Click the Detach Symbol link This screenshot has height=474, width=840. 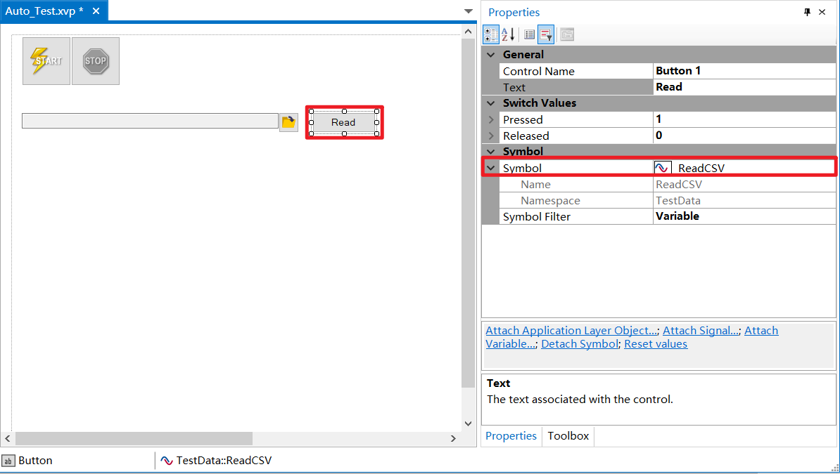point(580,344)
